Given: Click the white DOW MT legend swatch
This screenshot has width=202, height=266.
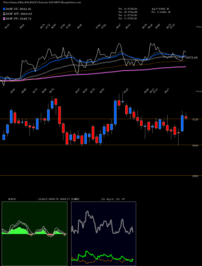Looking at the screenshot, I should (4, 14).
